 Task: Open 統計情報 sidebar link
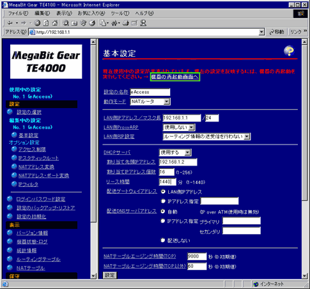click(27, 251)
